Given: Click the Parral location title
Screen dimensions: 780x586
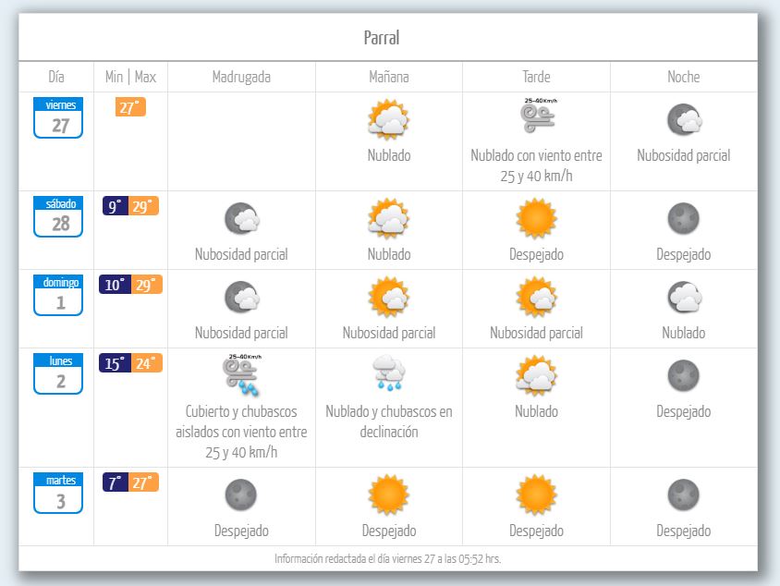Looking at the screenshot, I should [x=381, y=38].
